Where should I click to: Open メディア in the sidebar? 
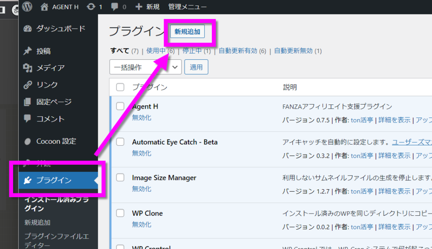point(51,68)
